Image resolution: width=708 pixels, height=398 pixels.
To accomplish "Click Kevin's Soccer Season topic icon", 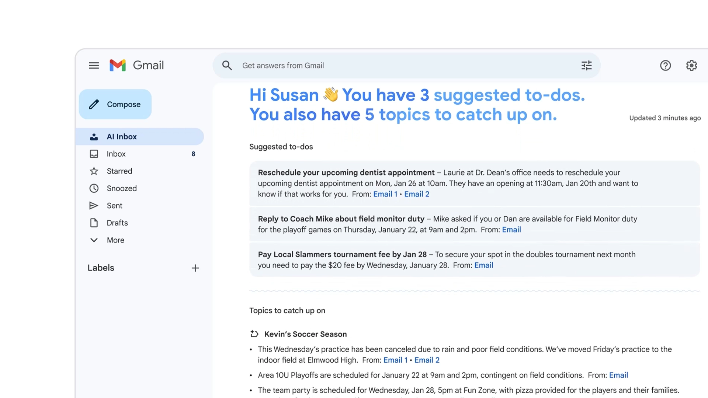I will [254, 334].
